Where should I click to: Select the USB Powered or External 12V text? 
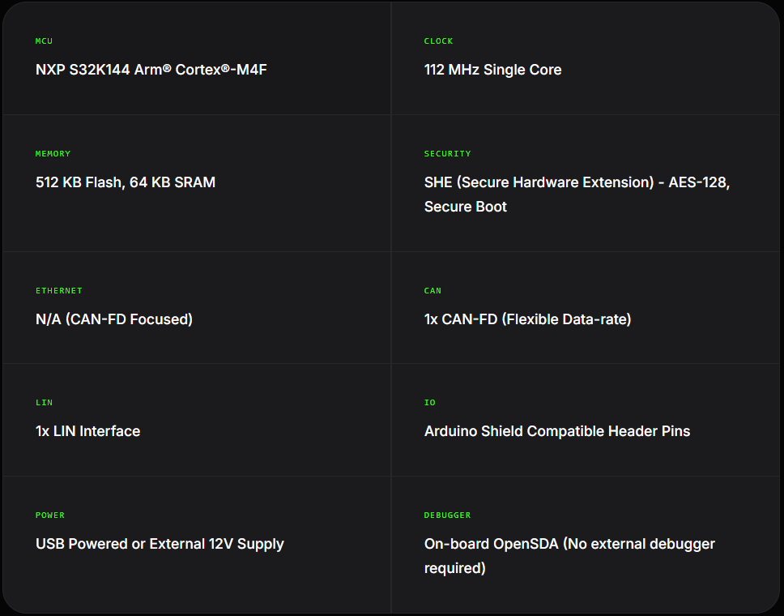coord(160,544)
